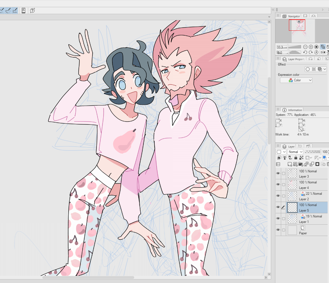Select Layer 2 in the layer list
The width and height of the screenshot is (329, 283).
coord(310,196)
